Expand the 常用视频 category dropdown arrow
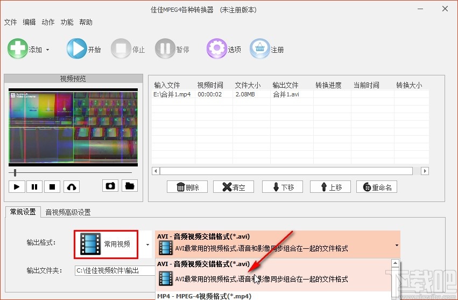This screenshot has height=300, width=458. pos(148,245)
